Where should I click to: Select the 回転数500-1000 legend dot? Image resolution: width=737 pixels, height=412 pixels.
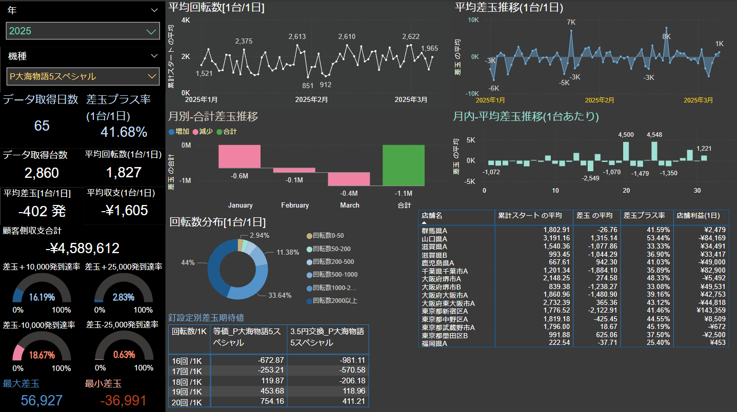(x=309, y=275)
